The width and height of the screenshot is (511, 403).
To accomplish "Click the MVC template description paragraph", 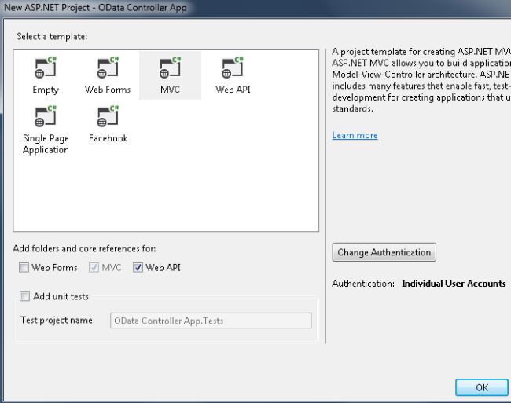I will (x=421, y=80).
